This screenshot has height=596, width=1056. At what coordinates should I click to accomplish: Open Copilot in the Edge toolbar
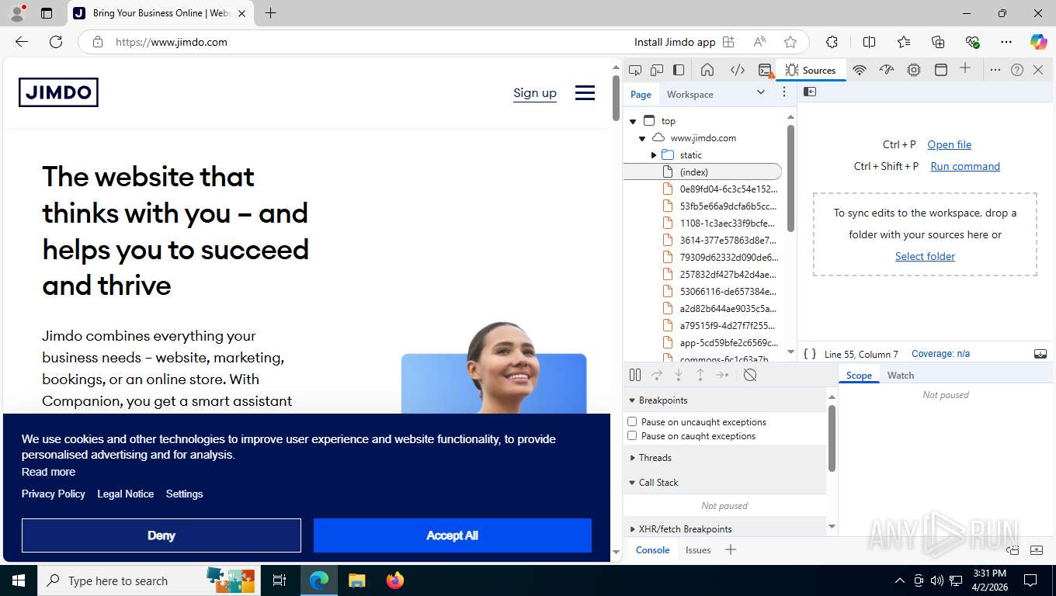1038,42
